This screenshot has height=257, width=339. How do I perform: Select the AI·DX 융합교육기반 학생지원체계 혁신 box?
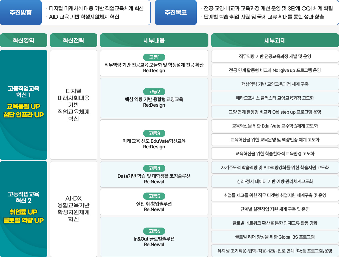(74, 209)
